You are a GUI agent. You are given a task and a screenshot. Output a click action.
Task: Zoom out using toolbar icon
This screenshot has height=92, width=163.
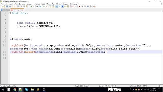[47, 6]
